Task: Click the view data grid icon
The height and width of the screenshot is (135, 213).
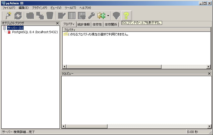Action: (x=72, y=16)
